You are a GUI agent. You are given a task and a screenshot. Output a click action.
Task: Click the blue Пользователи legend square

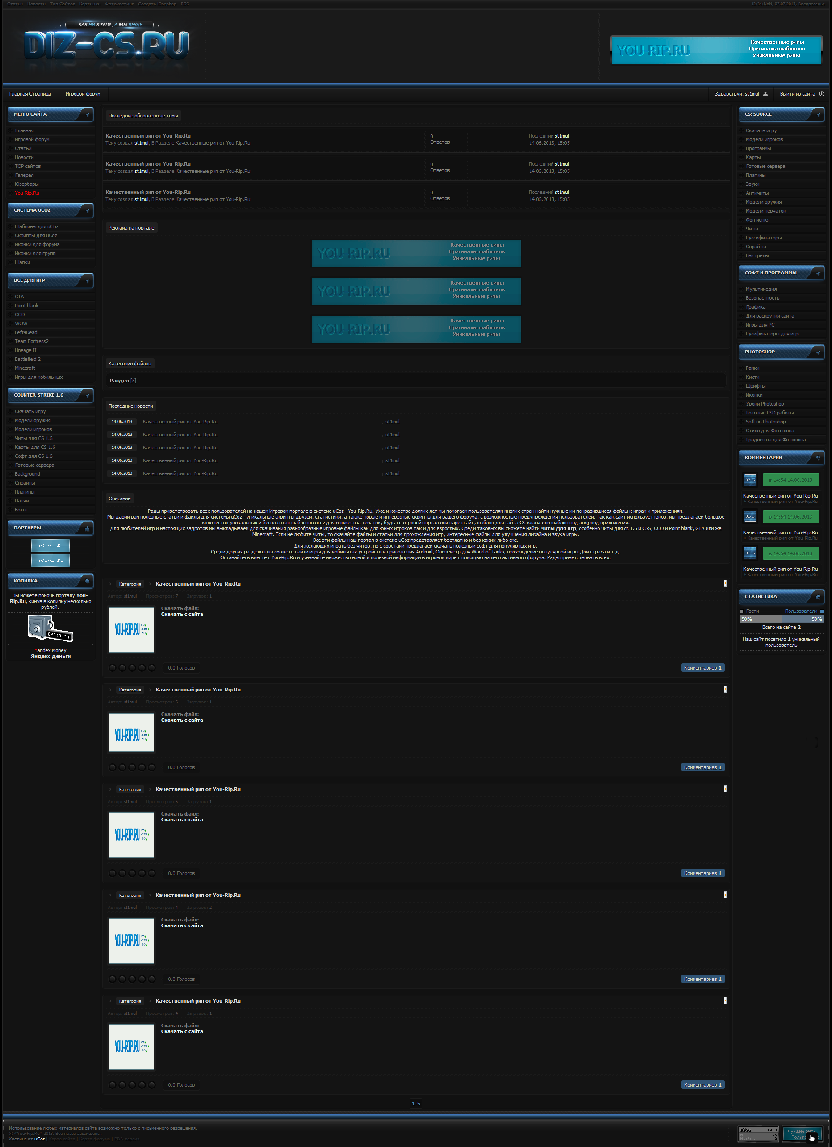pyautogui.click(x=821, y=611)
